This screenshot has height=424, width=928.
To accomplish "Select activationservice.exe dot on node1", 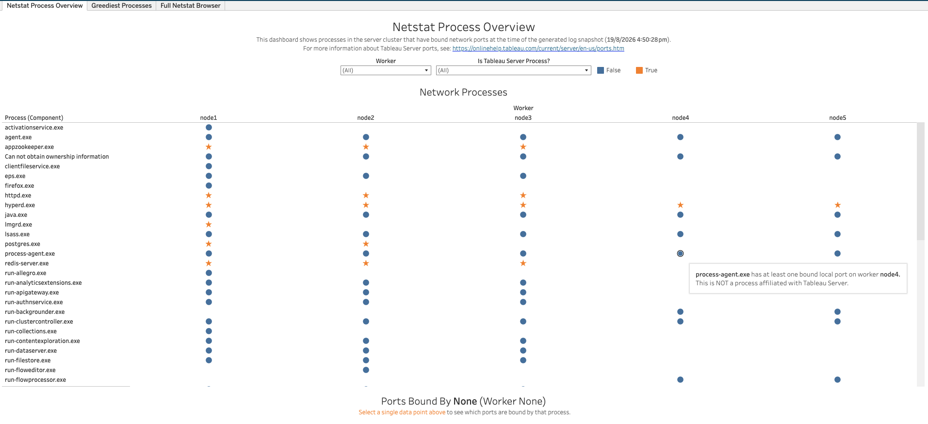I will (209, 128).
